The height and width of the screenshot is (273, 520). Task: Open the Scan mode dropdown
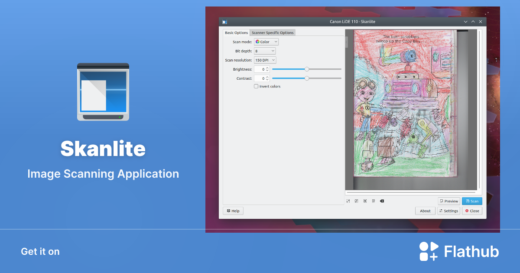[266, 42]
